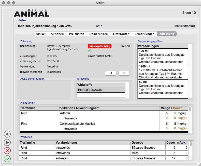The height and width of the screenshot is (166, 201).
Task: Click the next record arrow icon
Action: coord(7,142)
